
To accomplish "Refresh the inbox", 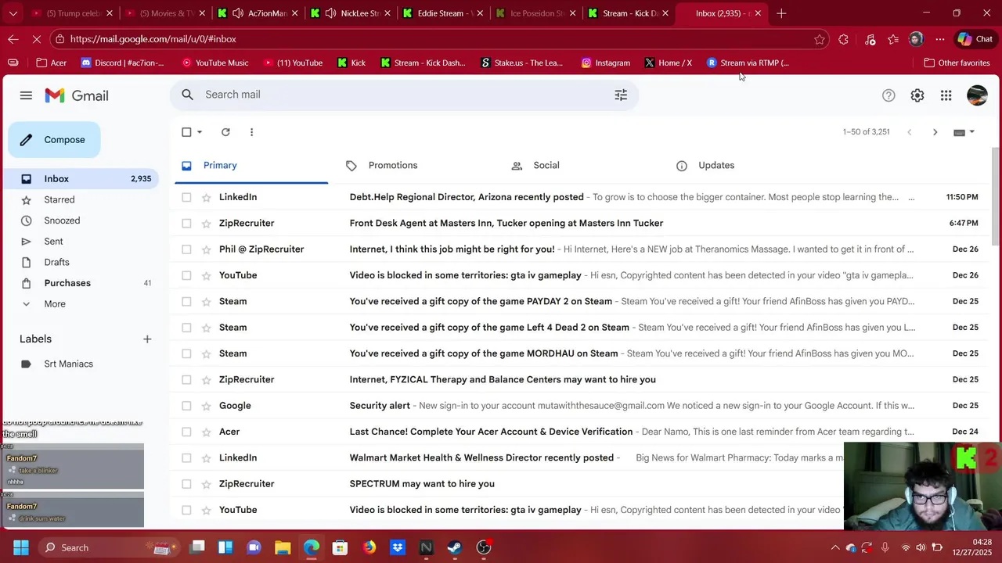I will click(x=225, y=132).
